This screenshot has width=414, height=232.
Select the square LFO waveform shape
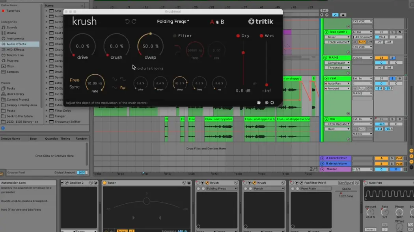pos(123,79)
